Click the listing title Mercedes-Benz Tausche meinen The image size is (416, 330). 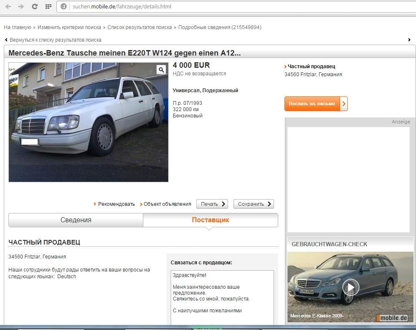pos(125,53)
